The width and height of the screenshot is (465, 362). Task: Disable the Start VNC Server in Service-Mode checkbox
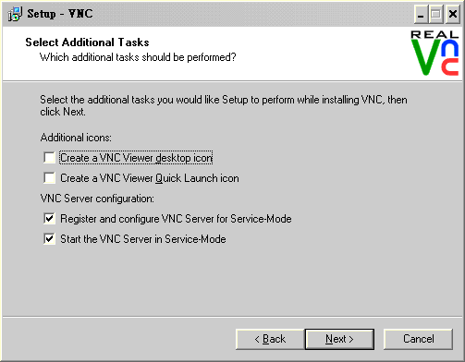point(49,239)
